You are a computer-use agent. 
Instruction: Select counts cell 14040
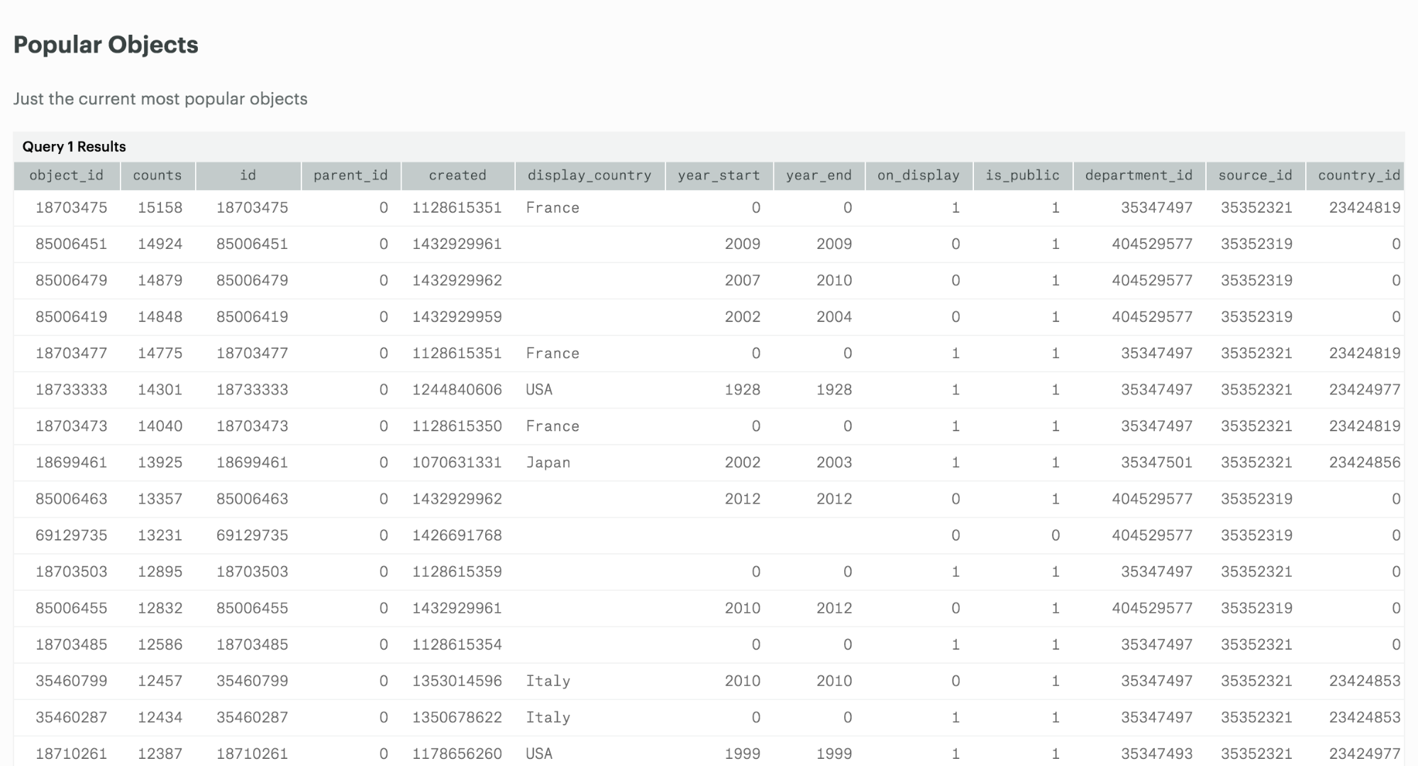[x=160, y=426]
